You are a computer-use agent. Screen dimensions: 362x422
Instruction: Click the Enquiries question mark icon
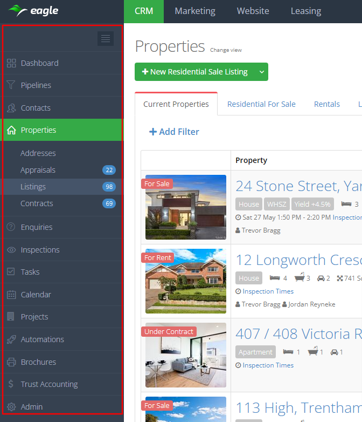click(x=11, y=227)
